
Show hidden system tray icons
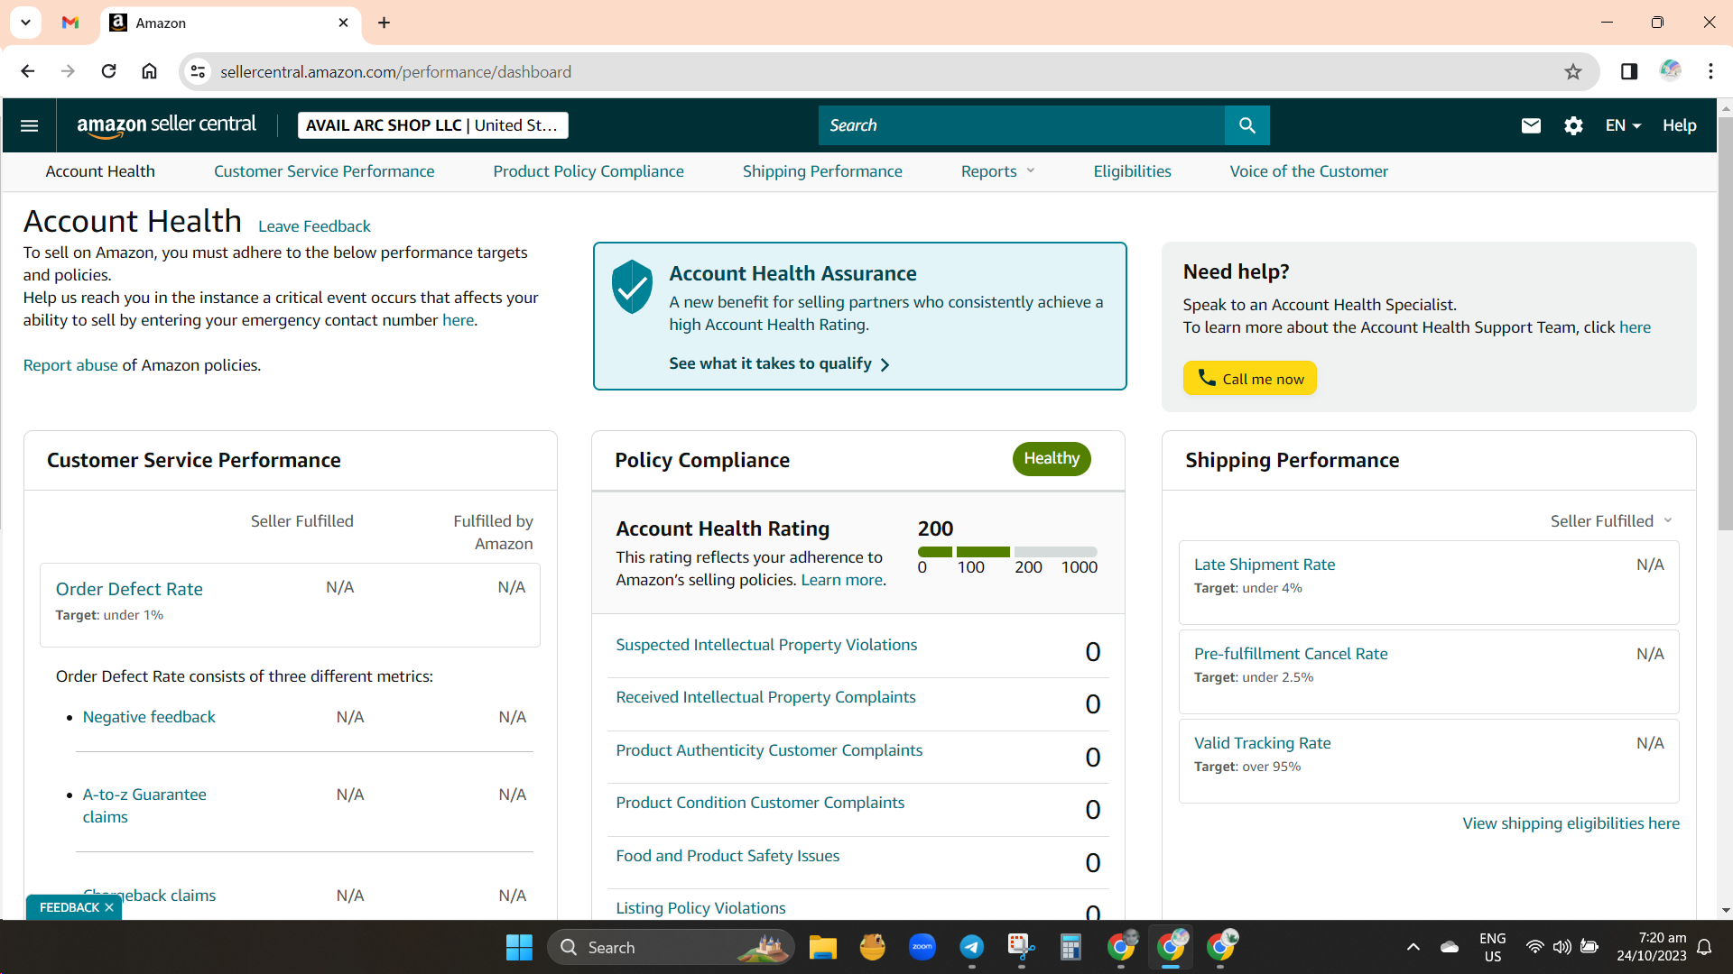click(1413, 947)
